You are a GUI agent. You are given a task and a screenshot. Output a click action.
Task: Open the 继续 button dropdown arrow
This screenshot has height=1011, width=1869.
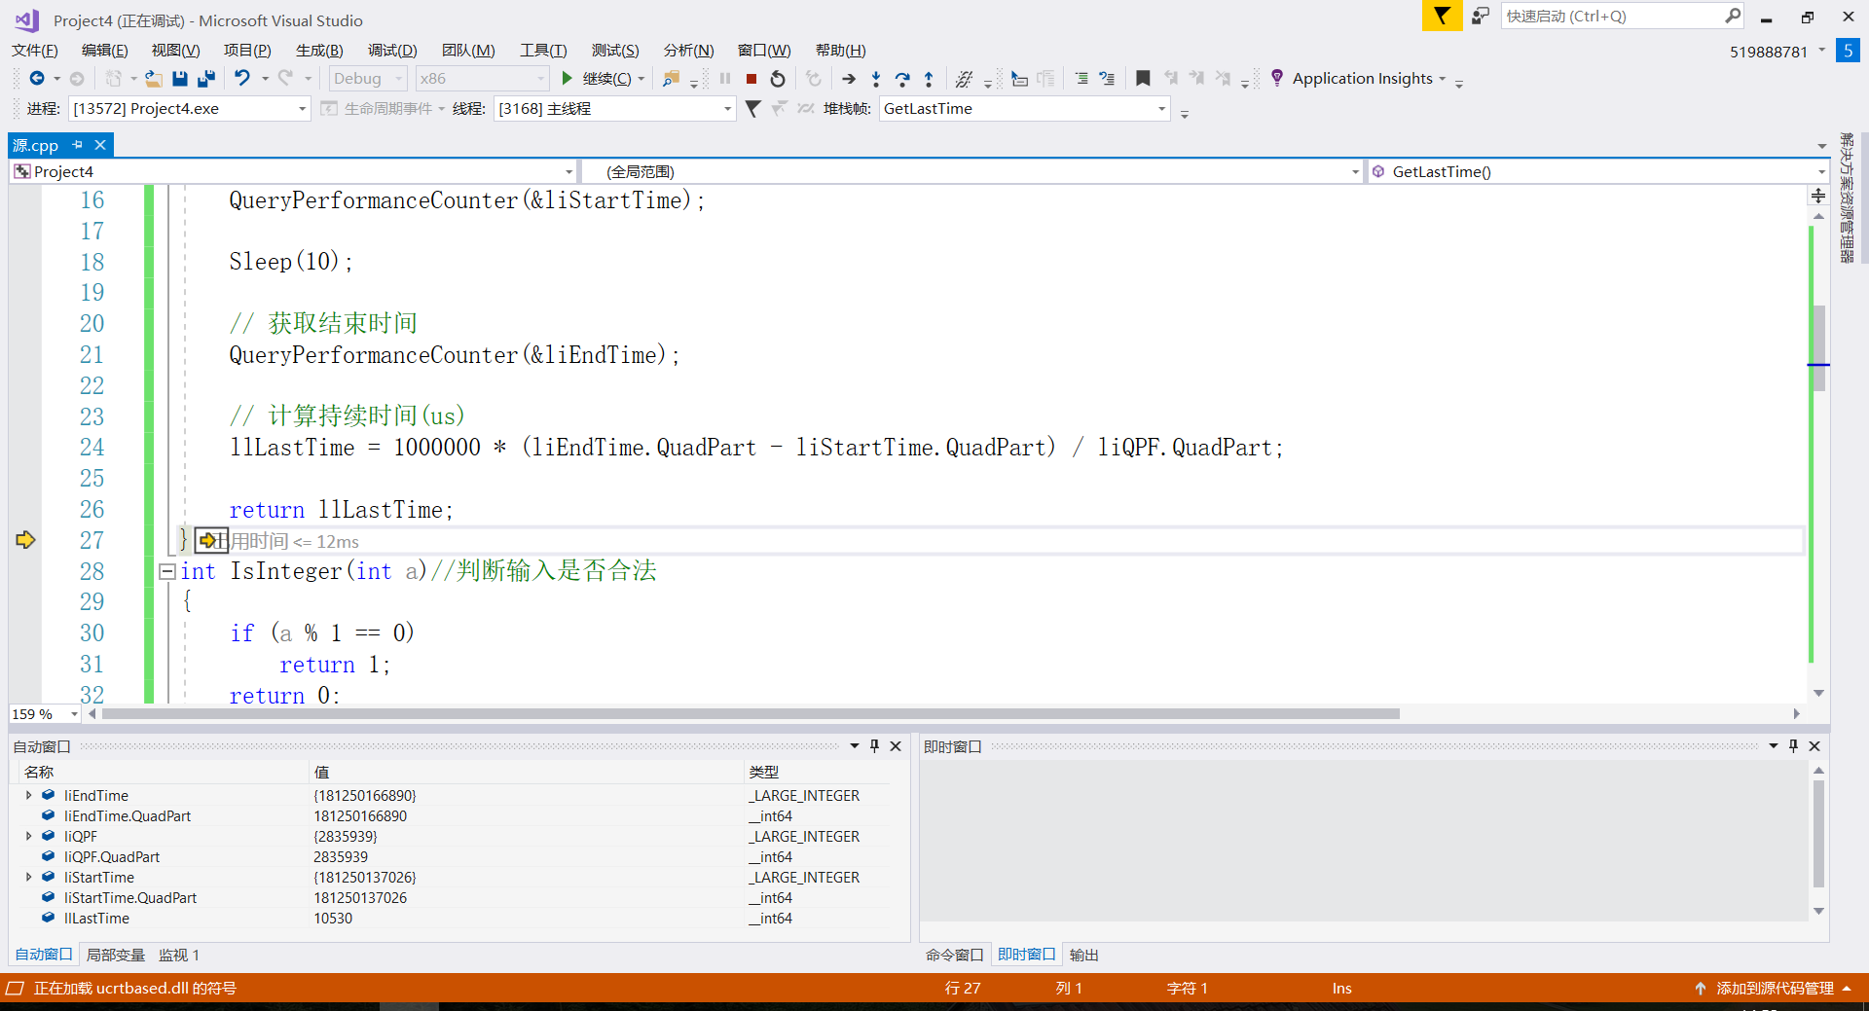641,79
